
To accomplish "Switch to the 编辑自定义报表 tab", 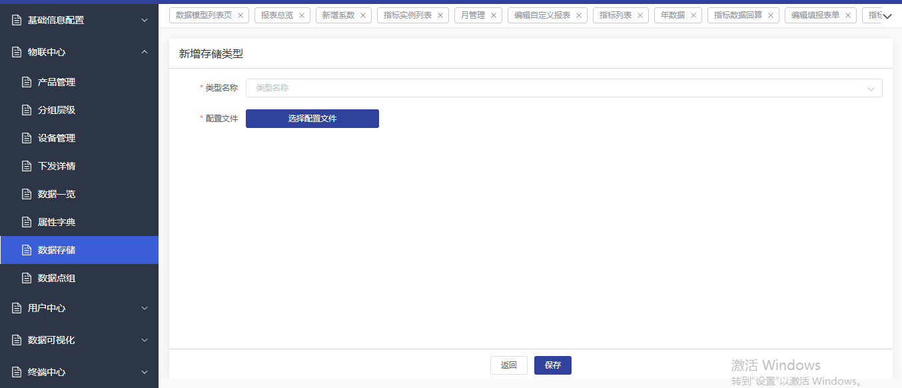I will click(542, 15).
